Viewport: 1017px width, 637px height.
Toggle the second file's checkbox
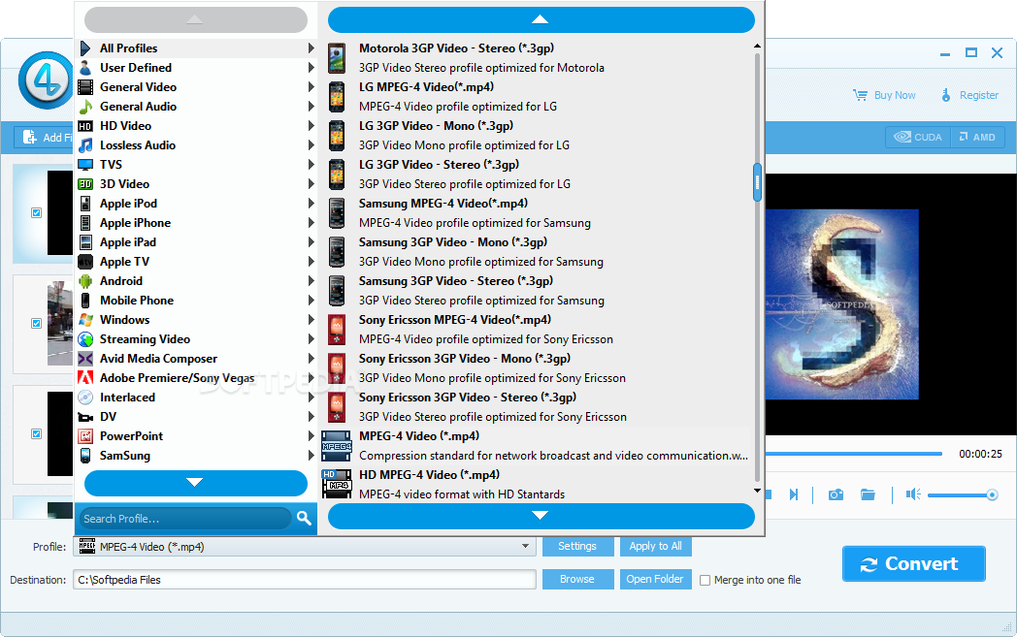(x=36, y=324)
